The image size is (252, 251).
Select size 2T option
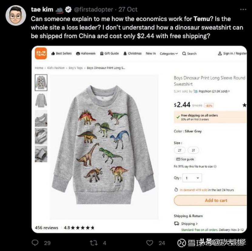click(179, 150)
